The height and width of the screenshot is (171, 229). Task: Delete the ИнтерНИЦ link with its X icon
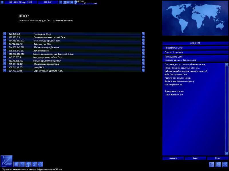tap(5, 67)
